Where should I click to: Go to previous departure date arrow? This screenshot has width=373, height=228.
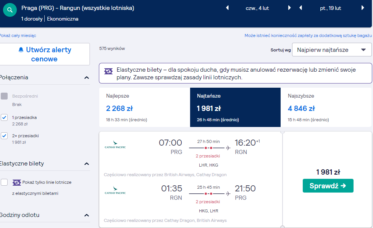(x=228, y=8)
